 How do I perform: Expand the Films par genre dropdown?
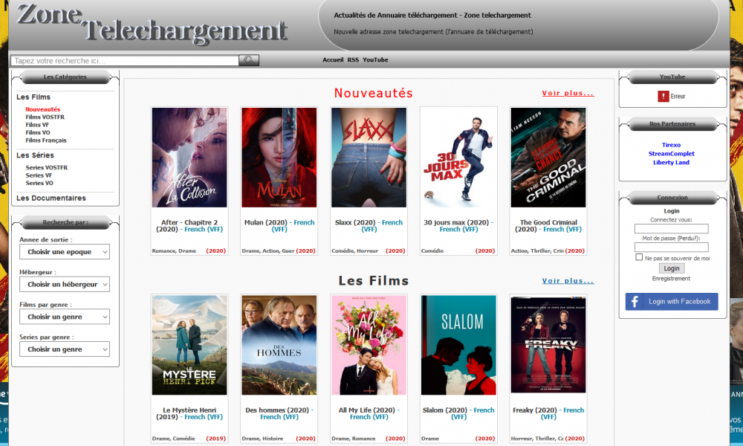(64, 317)
